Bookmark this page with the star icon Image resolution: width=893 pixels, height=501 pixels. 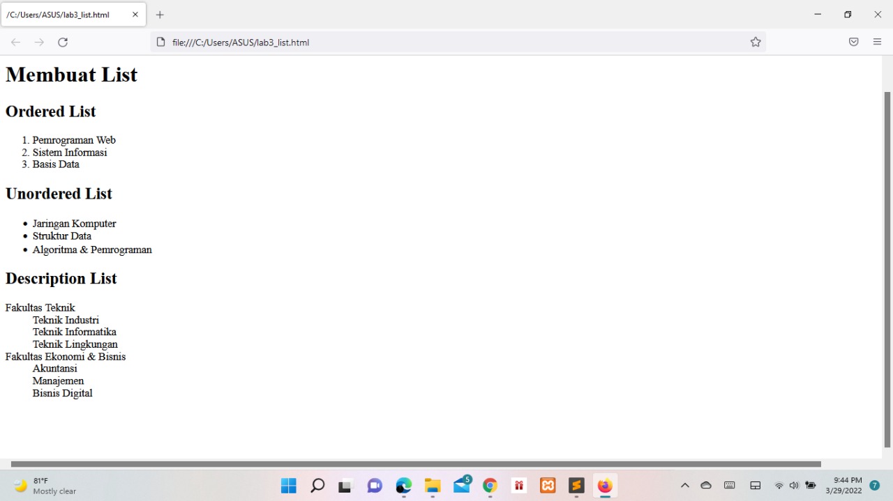(x=756, y=43)
